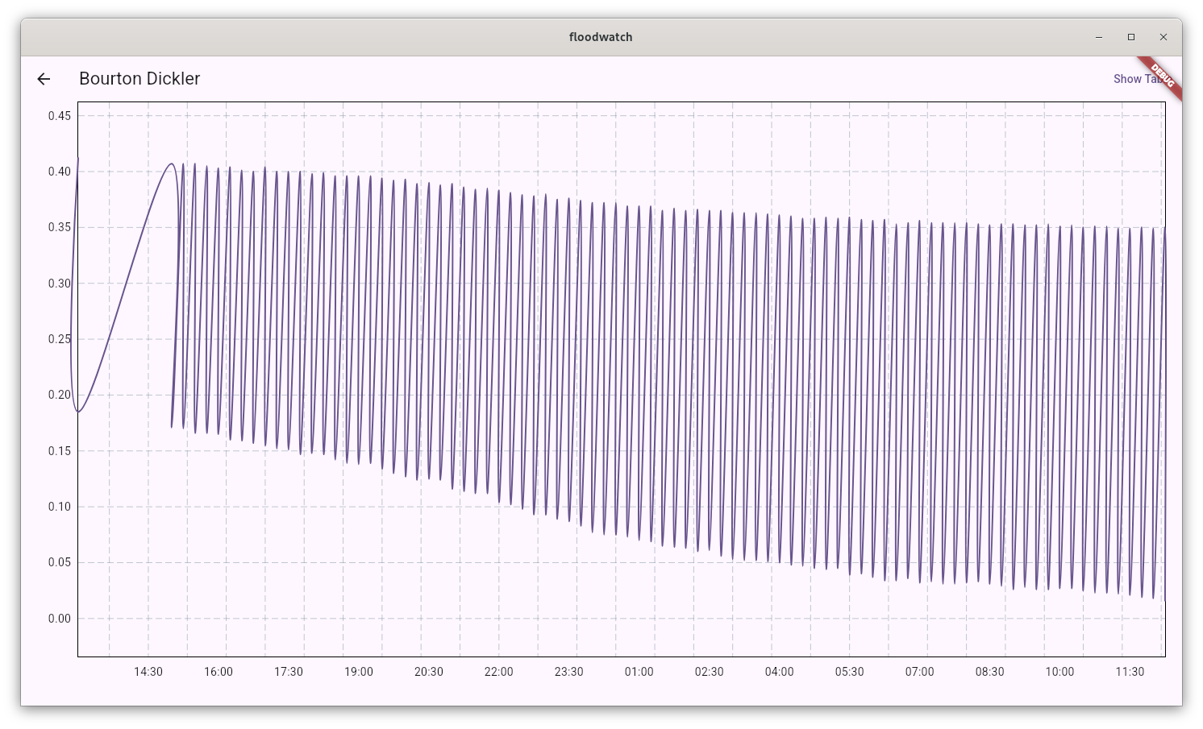1203x729 pixels.
Task: Click the 0.25 level axis label
Action: pyautogui.click(x=60, y=339)
